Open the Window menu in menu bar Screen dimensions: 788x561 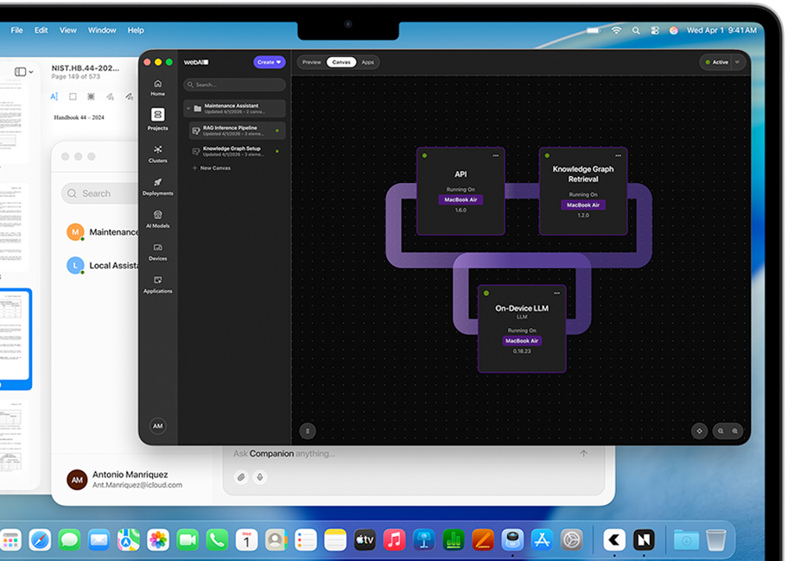click(102, 30)
